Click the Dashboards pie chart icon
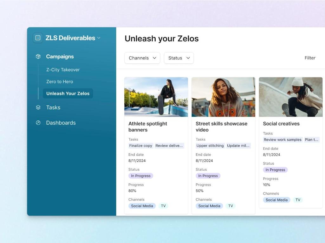Image resolution: width=325 pixels, height=243 pixels. [x=38, y=123]
